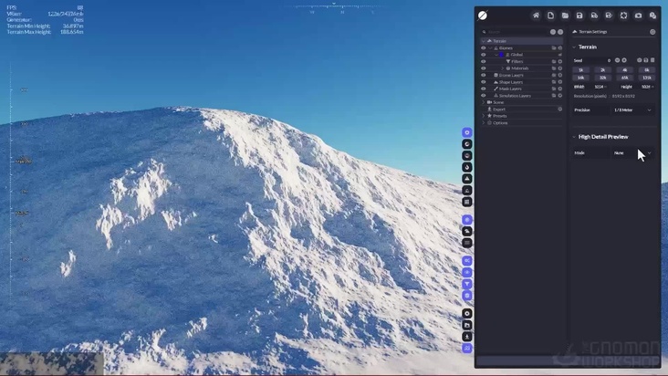Collapse the Terrain tree root node

484,41
